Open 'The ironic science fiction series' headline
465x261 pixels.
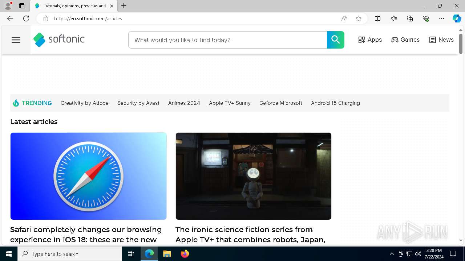(250, 235)
